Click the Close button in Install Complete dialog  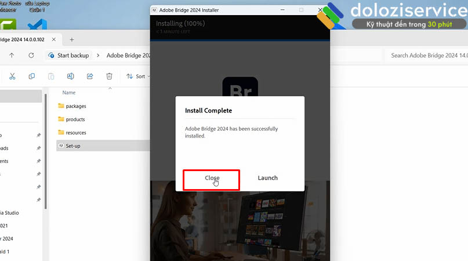coord(212,178)
